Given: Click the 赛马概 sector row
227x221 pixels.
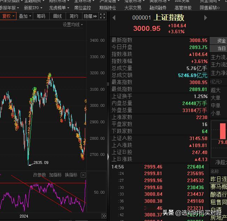Looking at the screenshot, I should pyautogui.click(x=219, y=187).
